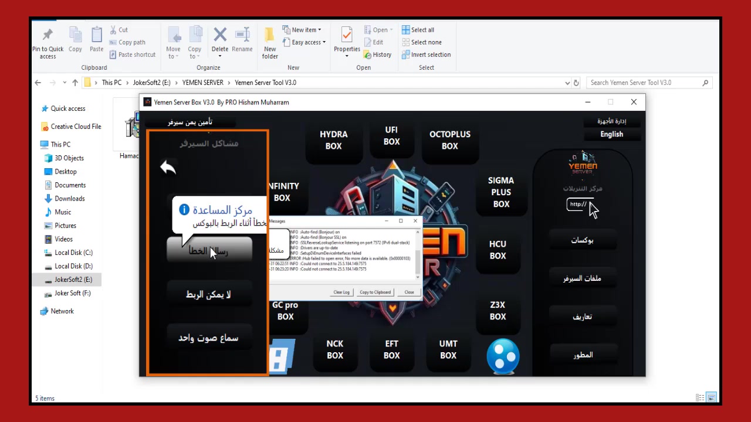This screenshot has width=751, height=422.
Task: Click the 'تعاريف' drivers button
Action: 582,316
